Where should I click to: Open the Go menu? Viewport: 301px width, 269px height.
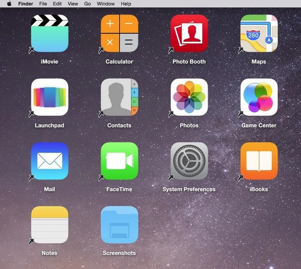point(87,4)
